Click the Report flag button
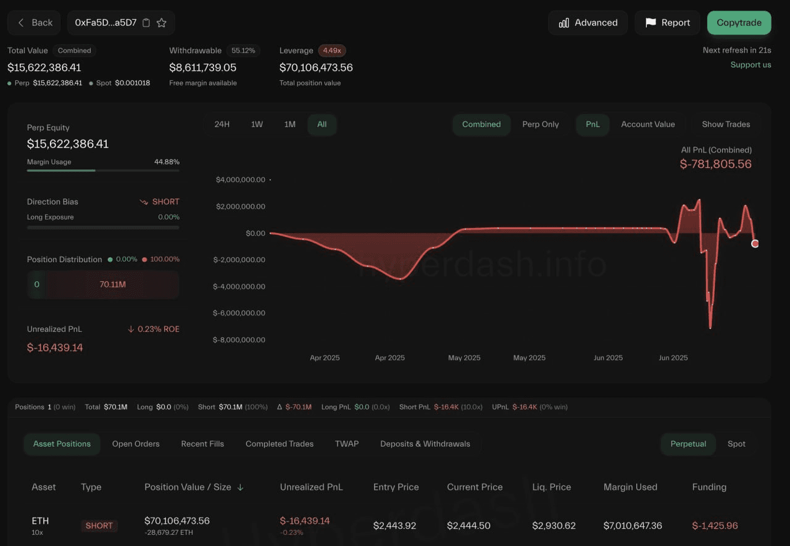The image size is (790, 546). [x=667, y=23]
